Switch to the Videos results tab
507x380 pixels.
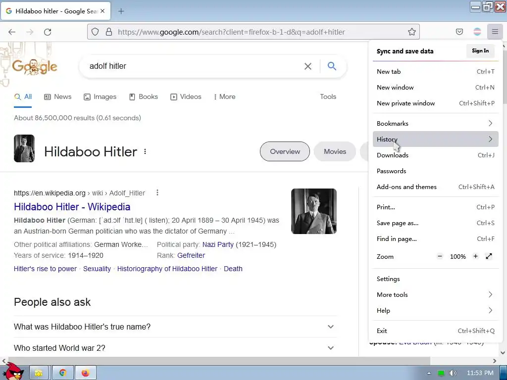186,96
